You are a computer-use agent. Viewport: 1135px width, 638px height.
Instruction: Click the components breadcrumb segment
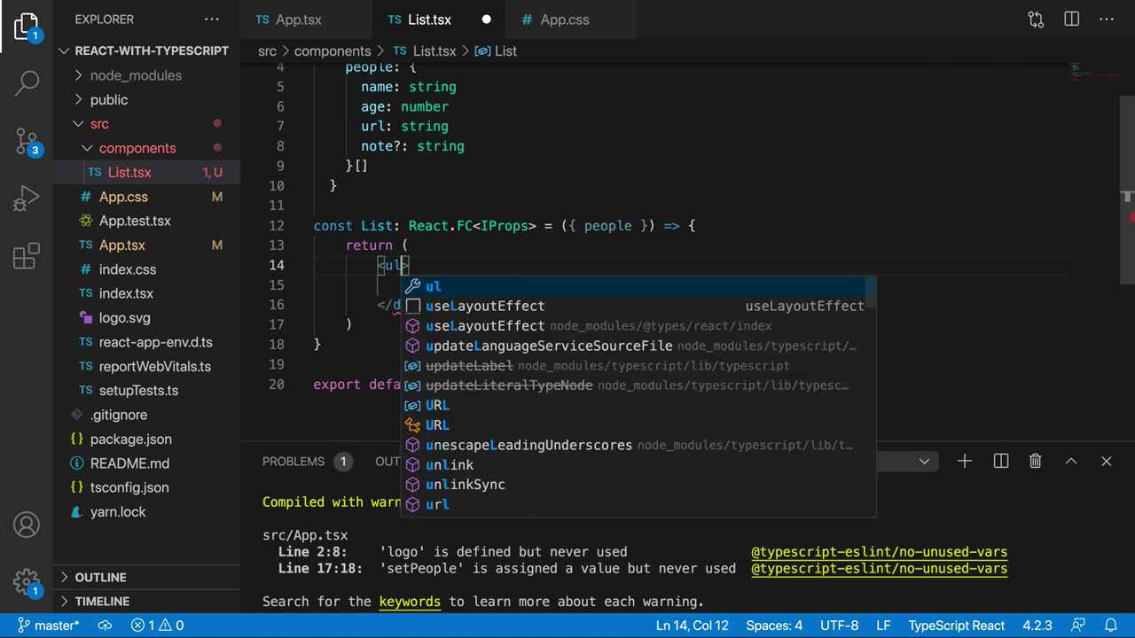coord(333,51)
